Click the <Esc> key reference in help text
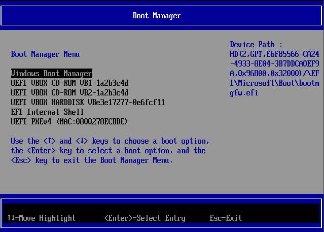This screenshot has height=232, width=324. coord(21,160)
